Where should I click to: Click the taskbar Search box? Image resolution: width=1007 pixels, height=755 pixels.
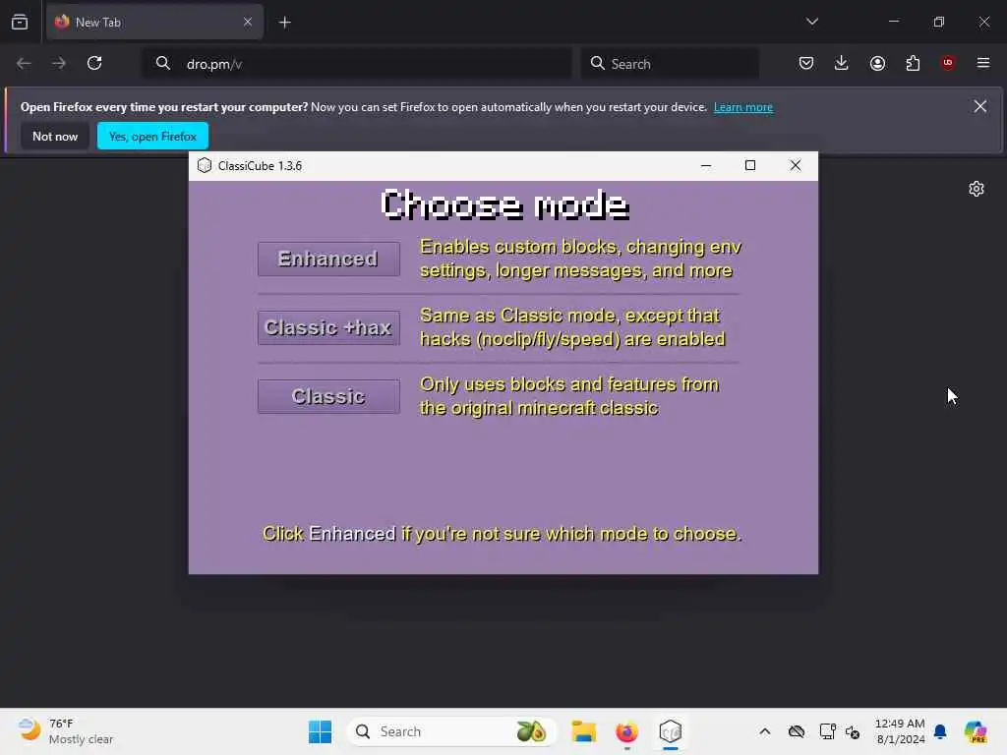pos(452,731)
